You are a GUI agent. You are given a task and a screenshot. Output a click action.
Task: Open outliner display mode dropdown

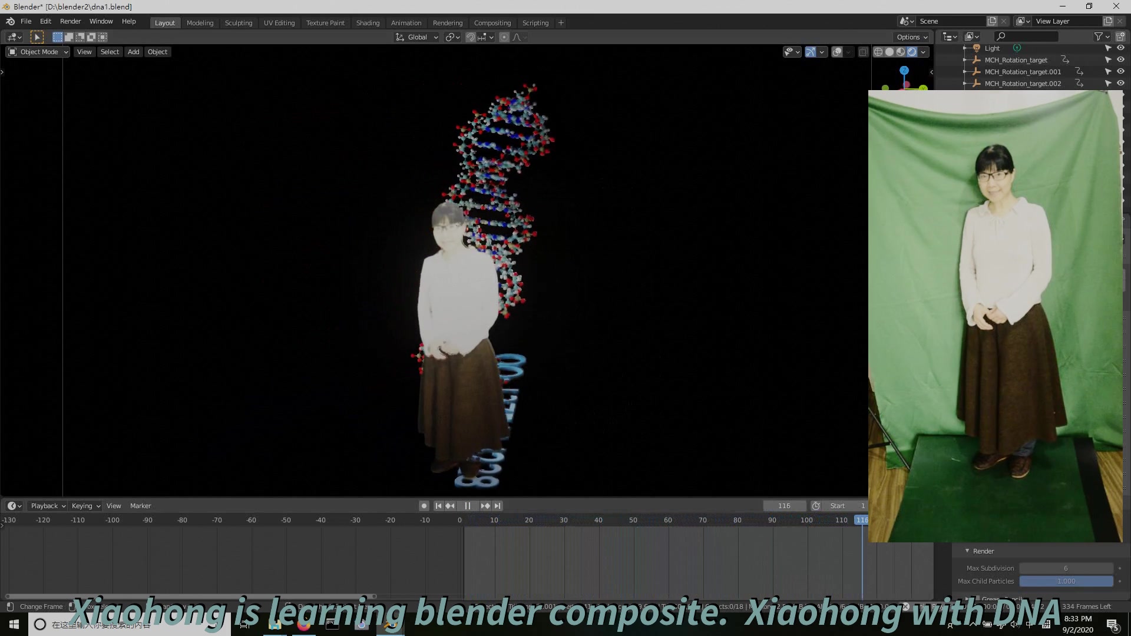click(973, 37)
